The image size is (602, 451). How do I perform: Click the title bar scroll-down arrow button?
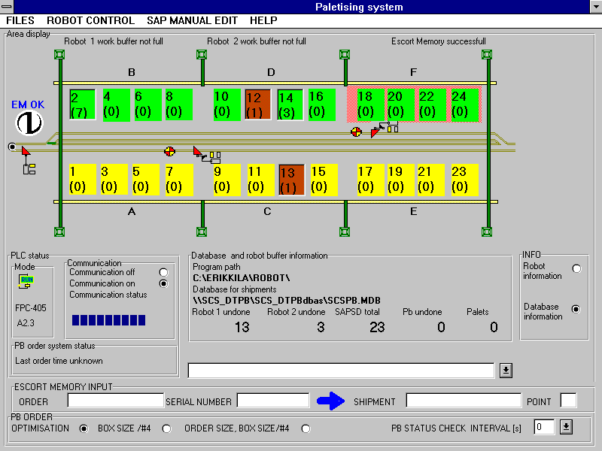(x=595, y=7)
